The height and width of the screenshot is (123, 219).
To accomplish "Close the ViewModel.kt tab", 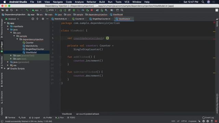I will pos(132,19).
